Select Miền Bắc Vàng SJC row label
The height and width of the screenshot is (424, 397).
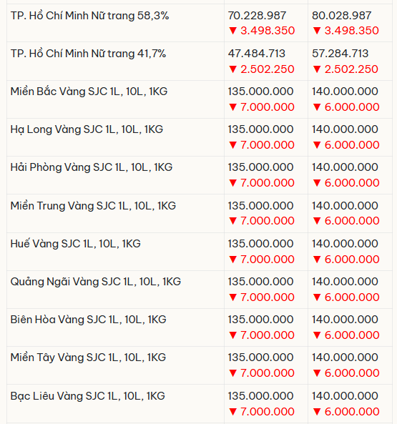click(x=89, y=92)
